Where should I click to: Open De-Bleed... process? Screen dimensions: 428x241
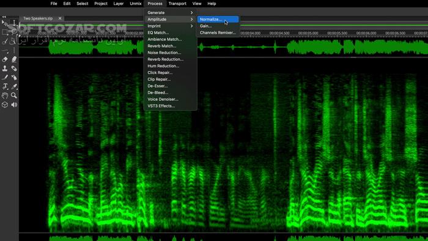click(171, 93)
